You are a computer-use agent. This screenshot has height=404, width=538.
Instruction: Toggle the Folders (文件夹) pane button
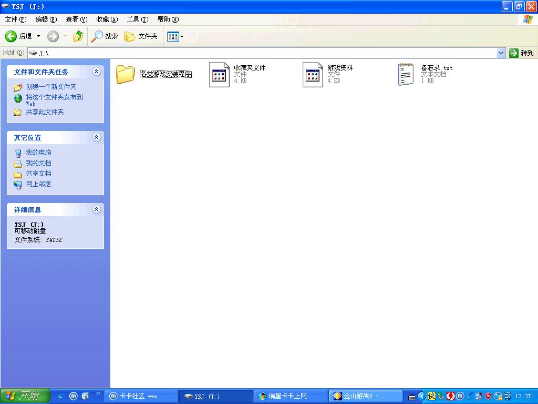coord(141,36)
